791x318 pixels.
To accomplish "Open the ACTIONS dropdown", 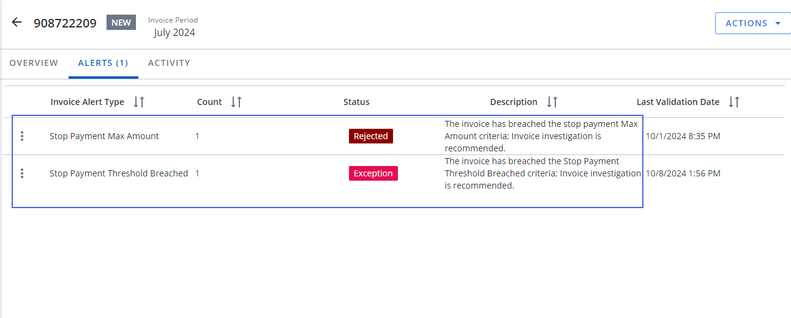I will click(752, 23).
